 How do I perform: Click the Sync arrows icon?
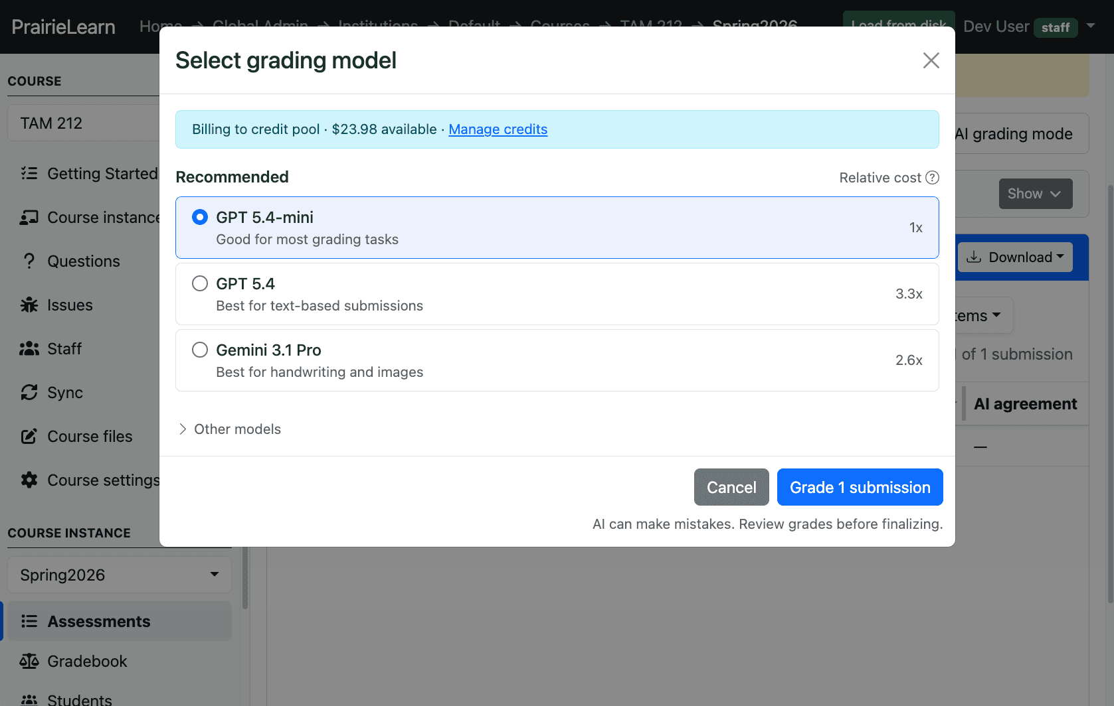(29, 393)
